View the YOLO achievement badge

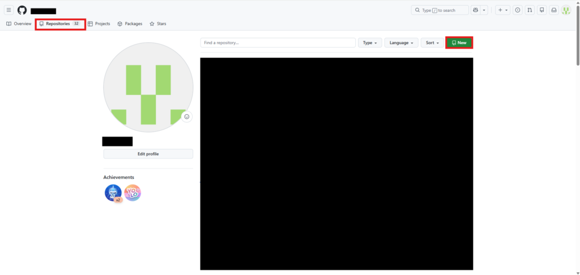[x=133, y=193]
